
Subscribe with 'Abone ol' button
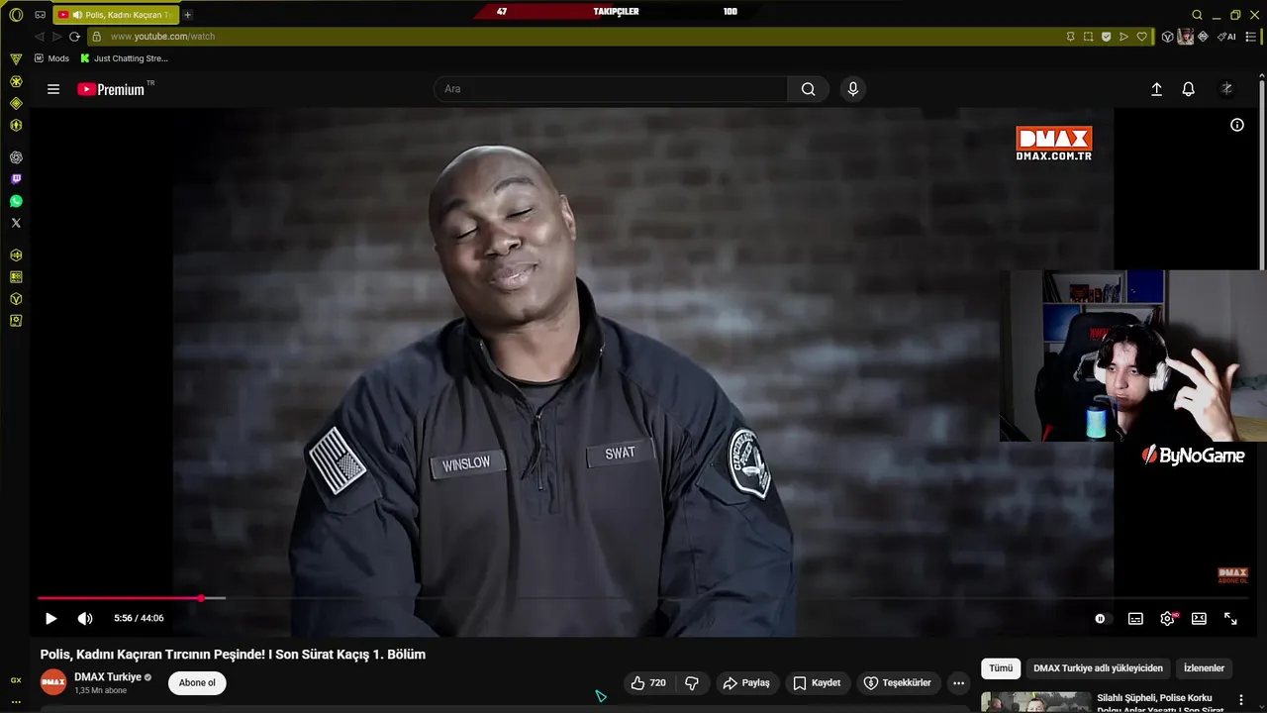click(197, 683)
